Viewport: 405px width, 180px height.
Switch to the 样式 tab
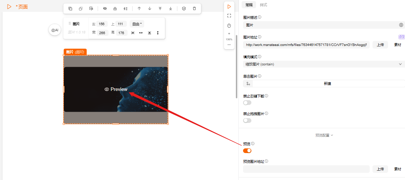point(264,5)
